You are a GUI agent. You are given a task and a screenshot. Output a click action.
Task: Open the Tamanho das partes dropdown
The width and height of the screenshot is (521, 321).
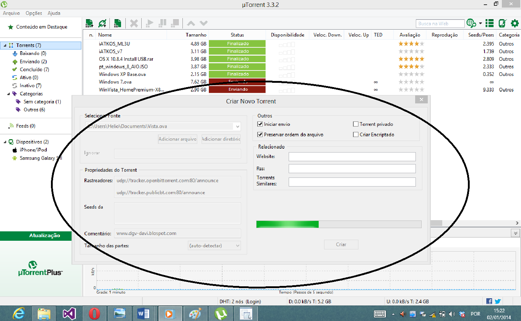(x=237, y=246)
